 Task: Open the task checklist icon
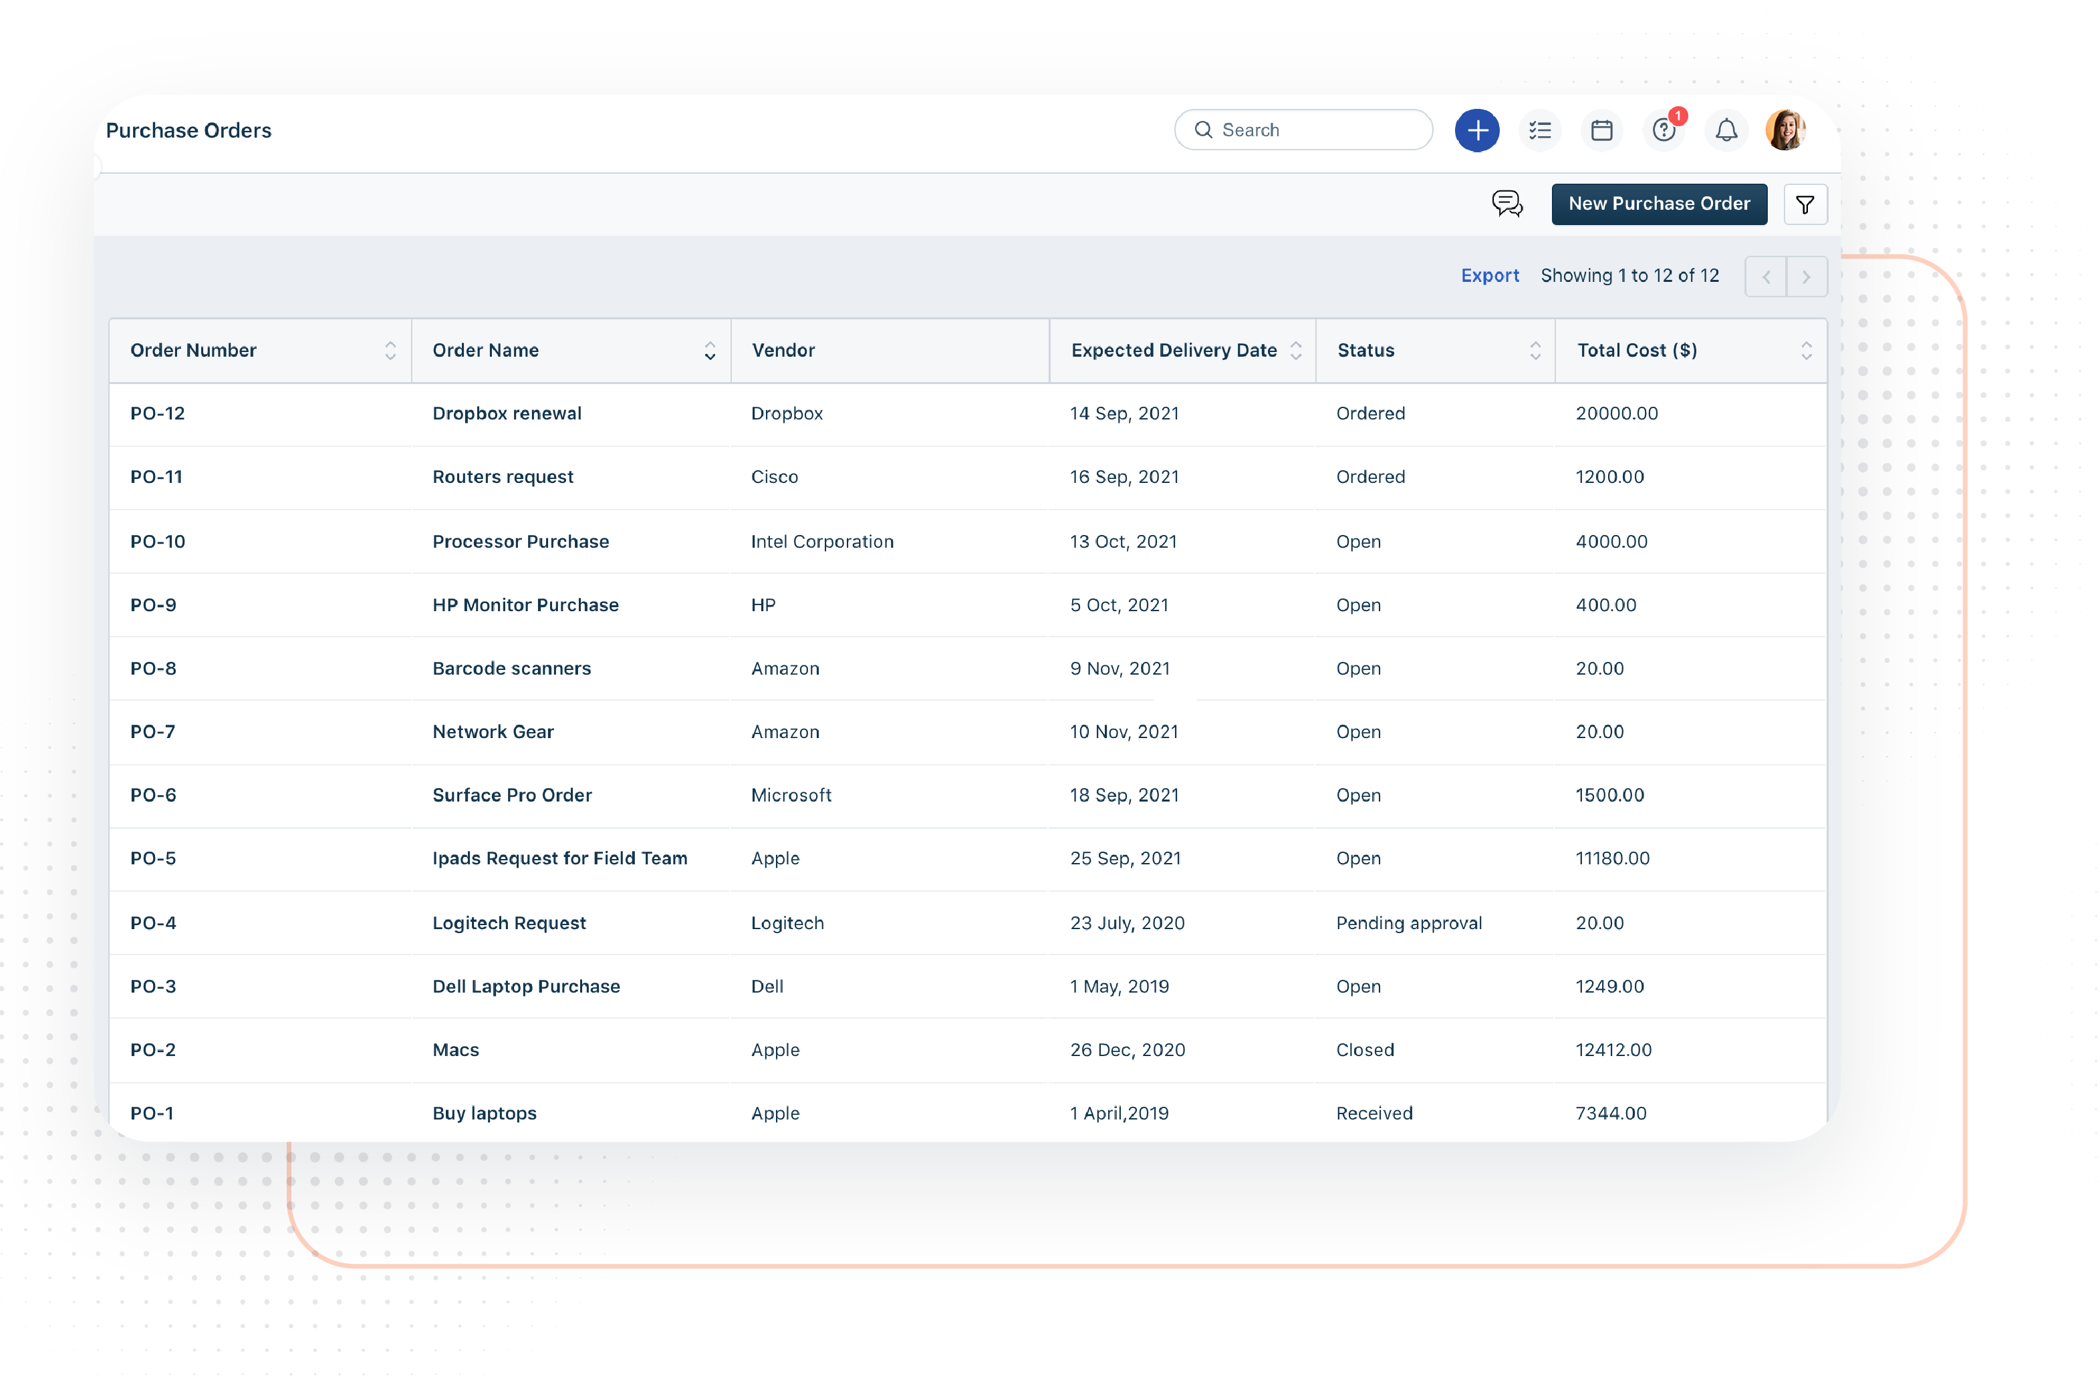[x=1540, y=130]
